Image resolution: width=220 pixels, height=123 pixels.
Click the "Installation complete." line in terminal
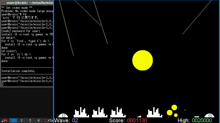(19, 71)
